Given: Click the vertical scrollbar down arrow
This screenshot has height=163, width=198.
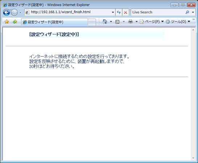Looking at the screenshot, I should click(193, 158).
